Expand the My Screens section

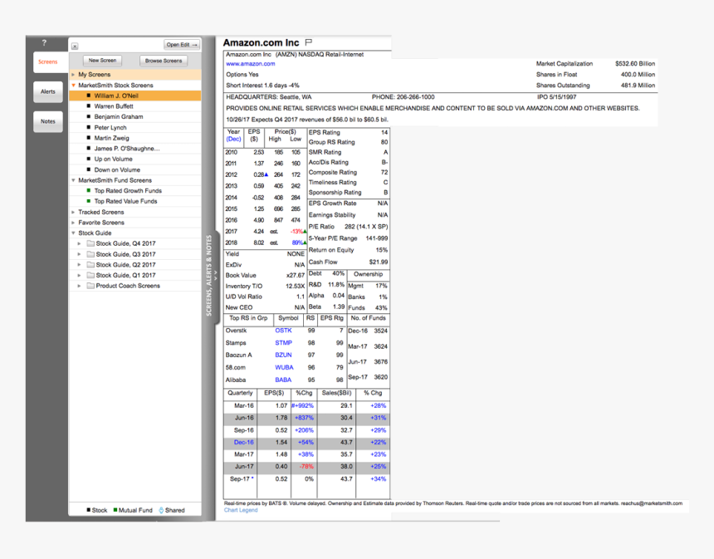pyautogui.click(x=73, y=74)
